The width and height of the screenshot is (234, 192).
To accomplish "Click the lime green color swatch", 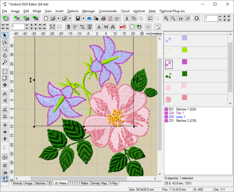I will tap(184, 50).
